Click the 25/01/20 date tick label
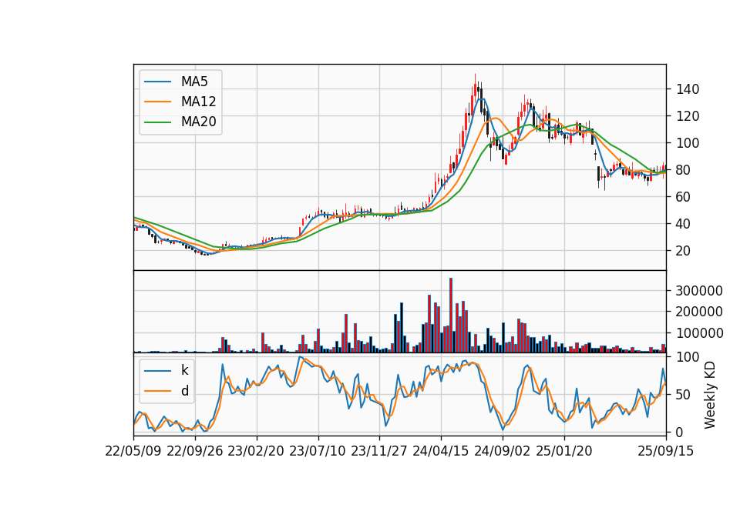Viewport: 740px width, 531px height. click(x=564, y=451)
